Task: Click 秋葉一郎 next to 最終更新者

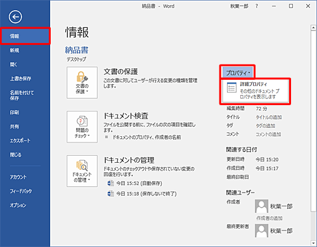Action: 281,231
